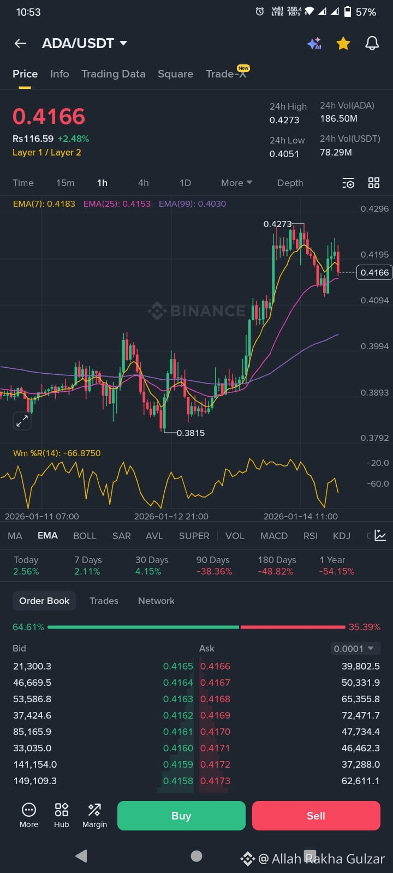
Task: Tap the Wi-Fi signal status icon
Action: tap(309, 11)
